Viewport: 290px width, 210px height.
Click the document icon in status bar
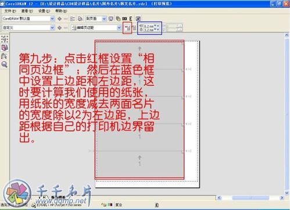tap(157, 205)
